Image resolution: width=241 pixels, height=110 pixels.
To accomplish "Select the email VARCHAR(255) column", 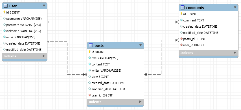I will tap(21, 37).
